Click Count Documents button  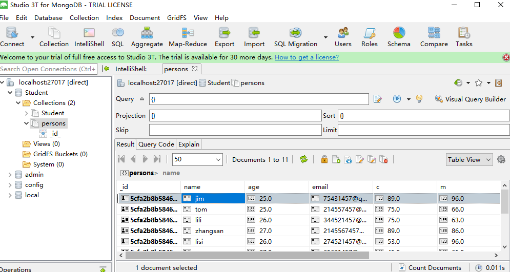(x=430, y=267)
